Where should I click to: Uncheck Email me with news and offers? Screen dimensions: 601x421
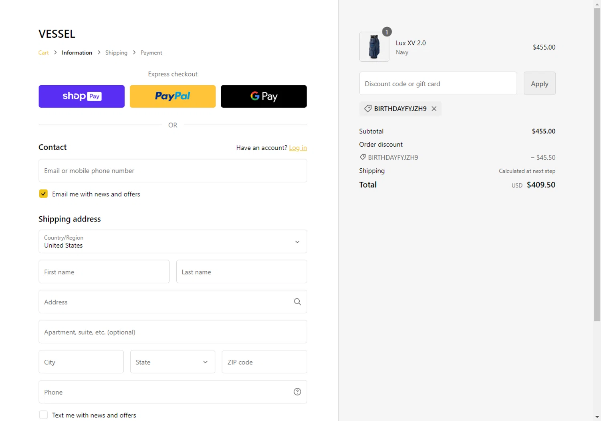coord(43,194)
